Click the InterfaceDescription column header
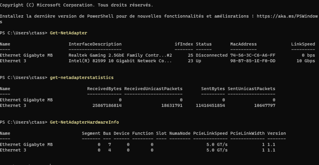 [x=95, y=44]
